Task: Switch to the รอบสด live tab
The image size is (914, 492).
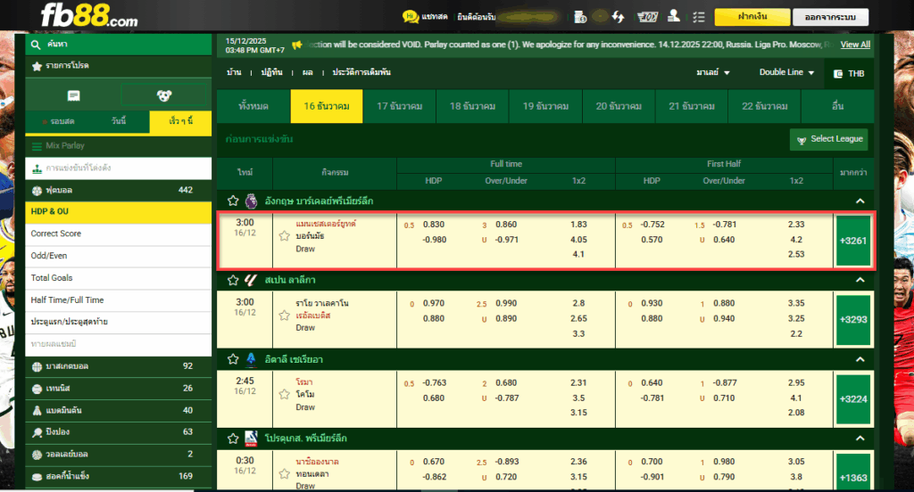Action: (x=58, y=122)
